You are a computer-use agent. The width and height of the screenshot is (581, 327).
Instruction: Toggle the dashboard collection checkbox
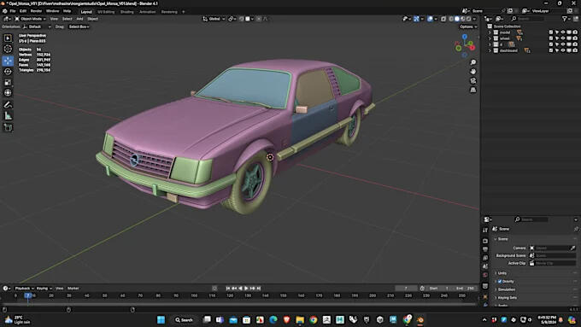(551, 50)
